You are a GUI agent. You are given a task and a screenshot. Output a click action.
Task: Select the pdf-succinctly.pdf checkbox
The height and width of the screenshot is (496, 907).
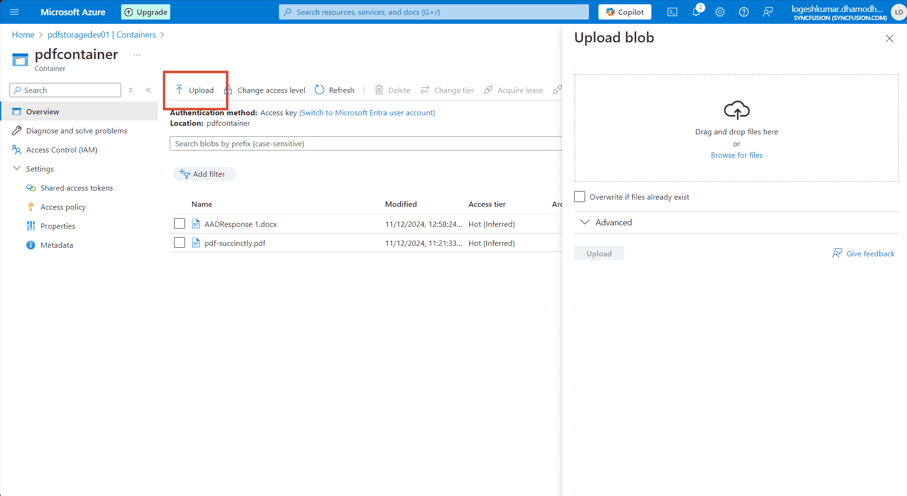179,243
